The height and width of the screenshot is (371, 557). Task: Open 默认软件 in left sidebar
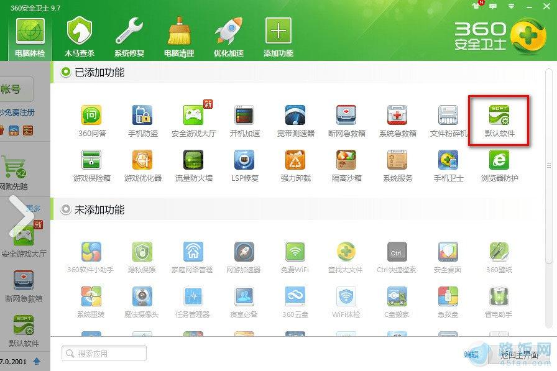(x=24, y=331)
